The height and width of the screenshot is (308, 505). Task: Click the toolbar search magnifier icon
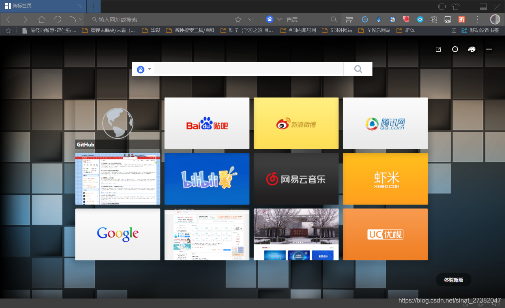334,19
